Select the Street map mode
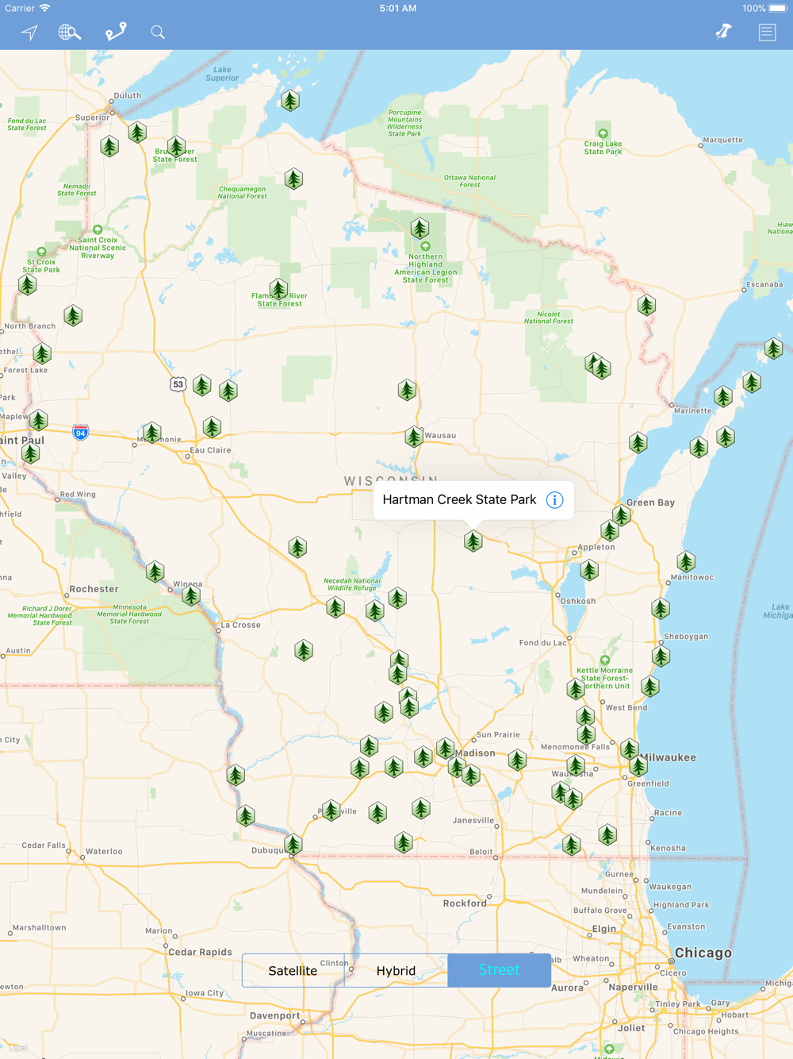Viewport: 793px width, 1059px height. (x=500, y=970)
